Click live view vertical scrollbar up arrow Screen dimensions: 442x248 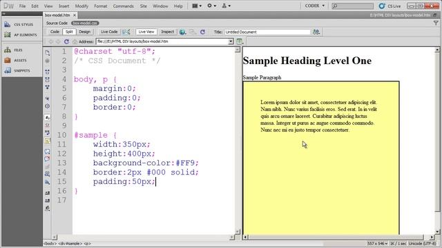click(x=437, y=50)
